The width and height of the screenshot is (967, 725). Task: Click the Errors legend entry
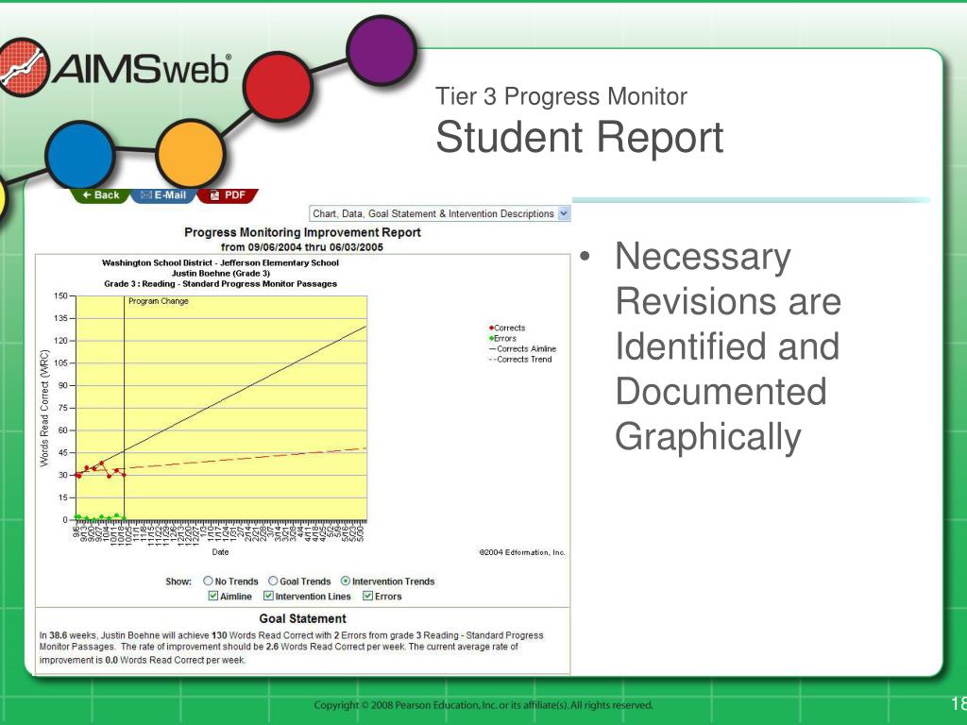point(502,339)
